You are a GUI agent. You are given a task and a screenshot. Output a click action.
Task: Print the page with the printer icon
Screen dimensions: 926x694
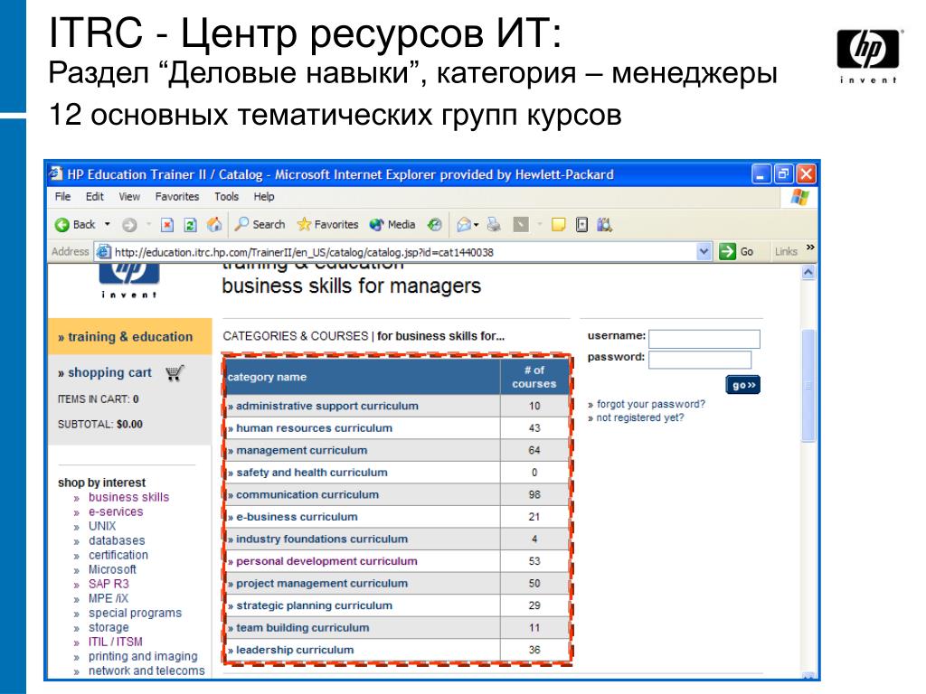click(x=494, y=225)
